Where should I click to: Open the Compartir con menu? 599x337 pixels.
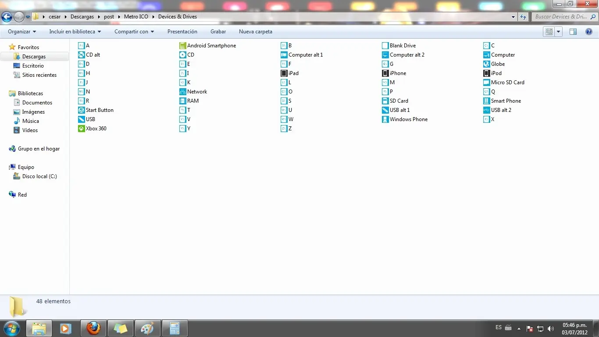[x=134, y=32]
